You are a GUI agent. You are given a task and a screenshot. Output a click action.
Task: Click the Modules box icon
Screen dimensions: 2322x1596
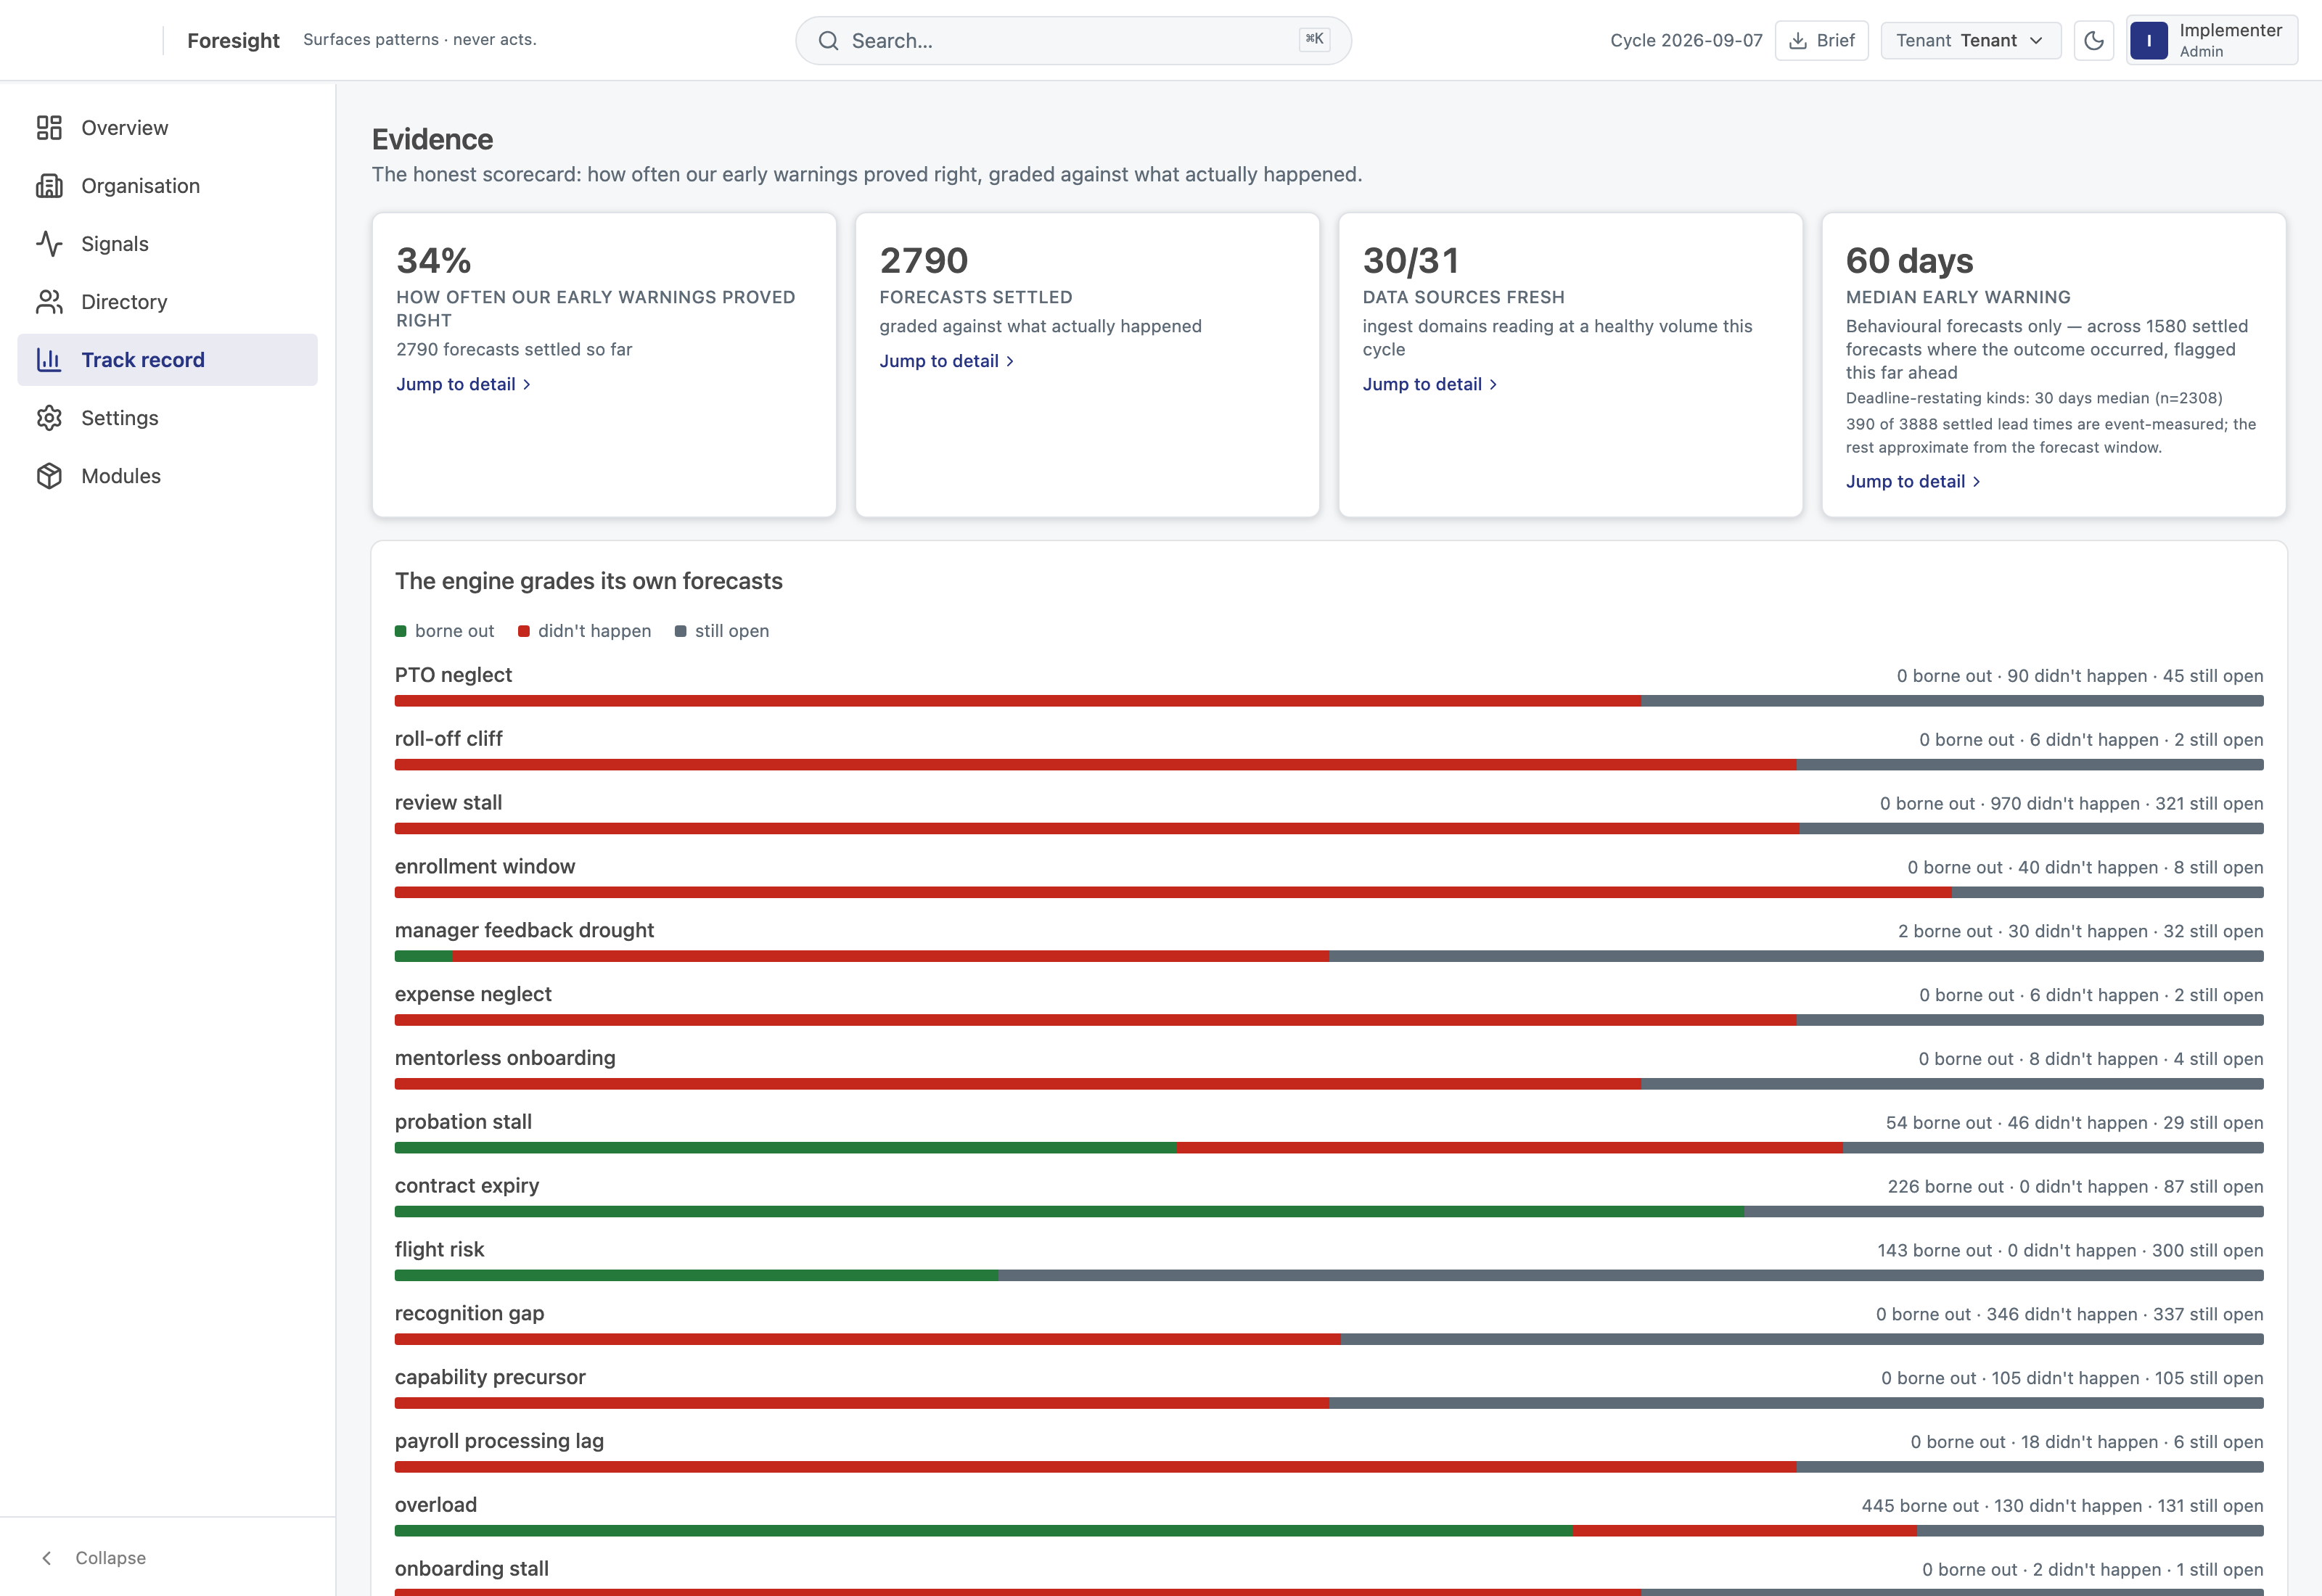[49, 476]
